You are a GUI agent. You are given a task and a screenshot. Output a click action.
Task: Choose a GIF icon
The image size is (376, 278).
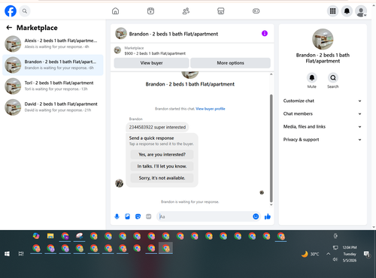(149, 216)
